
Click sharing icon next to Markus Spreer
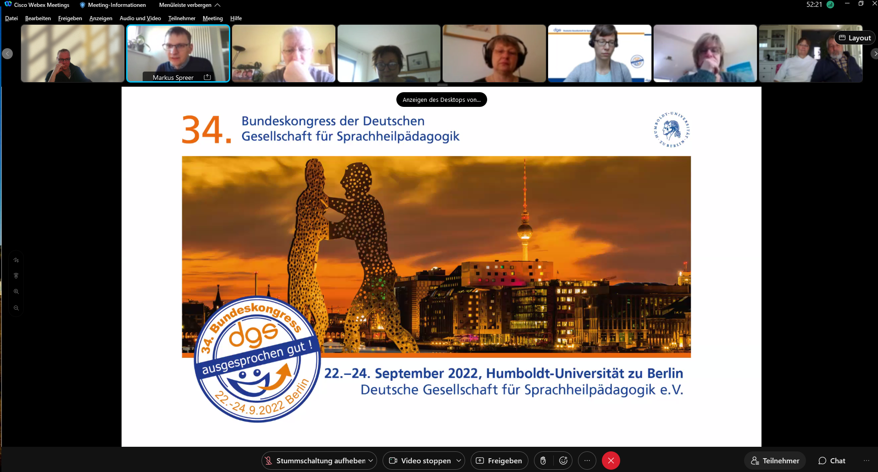207,77
